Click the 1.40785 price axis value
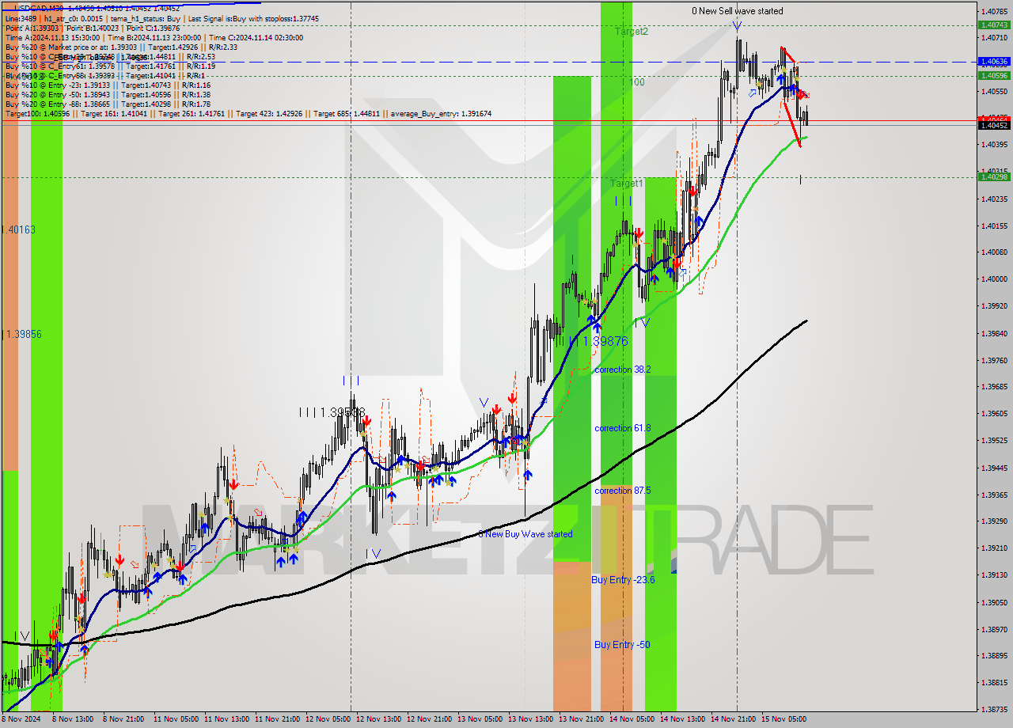The image size is (1013, 728). (994, 11)
